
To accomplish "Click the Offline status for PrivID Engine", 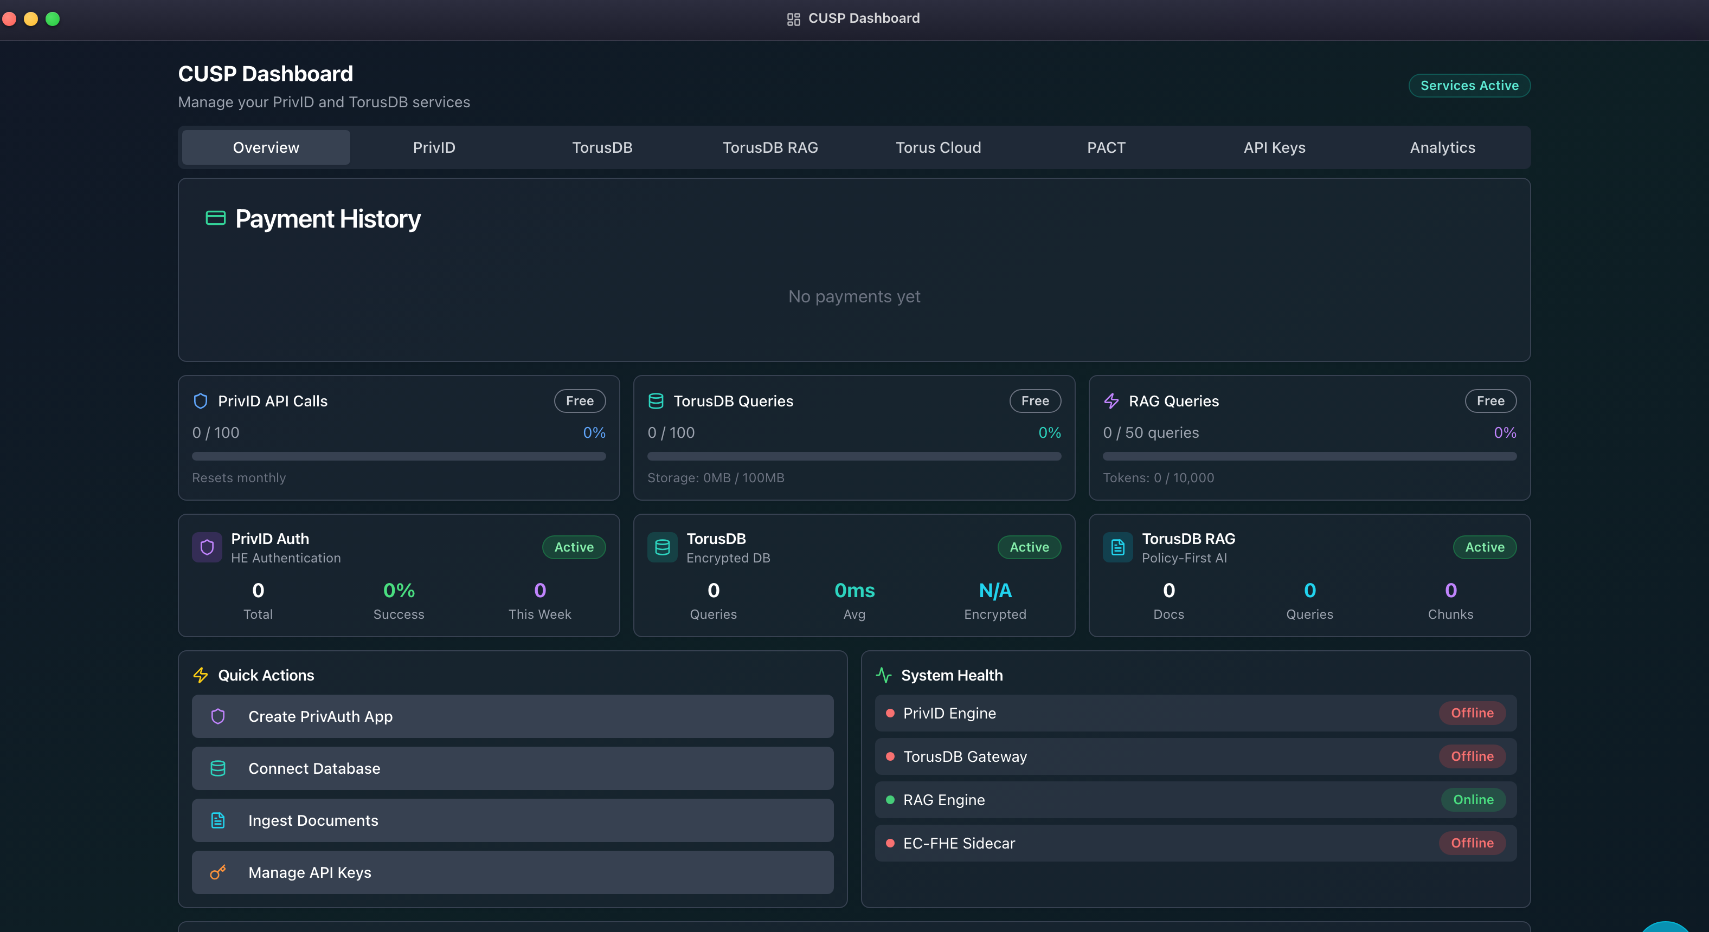I will pyautogui.click(x=1472, y=713).
